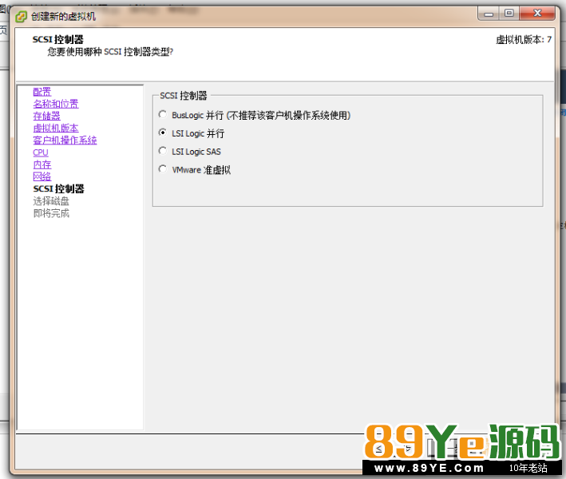Click 选择磁盘 step text

click(51, 201)
